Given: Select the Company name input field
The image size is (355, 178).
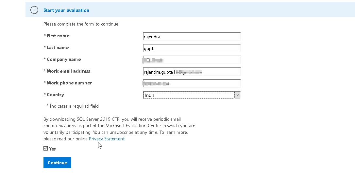Looking at the screenshot, I should pos(192,60).
